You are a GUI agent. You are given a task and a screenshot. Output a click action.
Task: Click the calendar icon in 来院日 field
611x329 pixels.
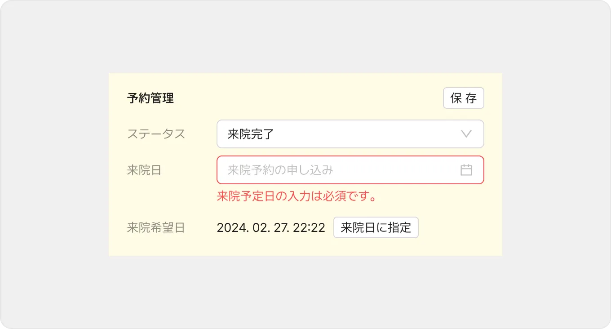coord(466,170)
